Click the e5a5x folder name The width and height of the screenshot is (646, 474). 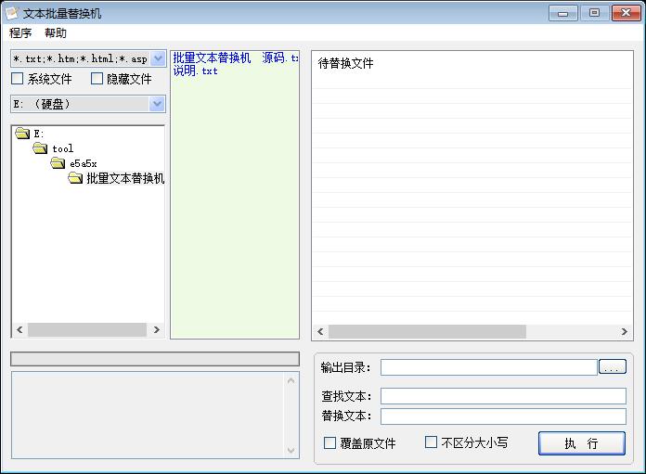(84, 163)
